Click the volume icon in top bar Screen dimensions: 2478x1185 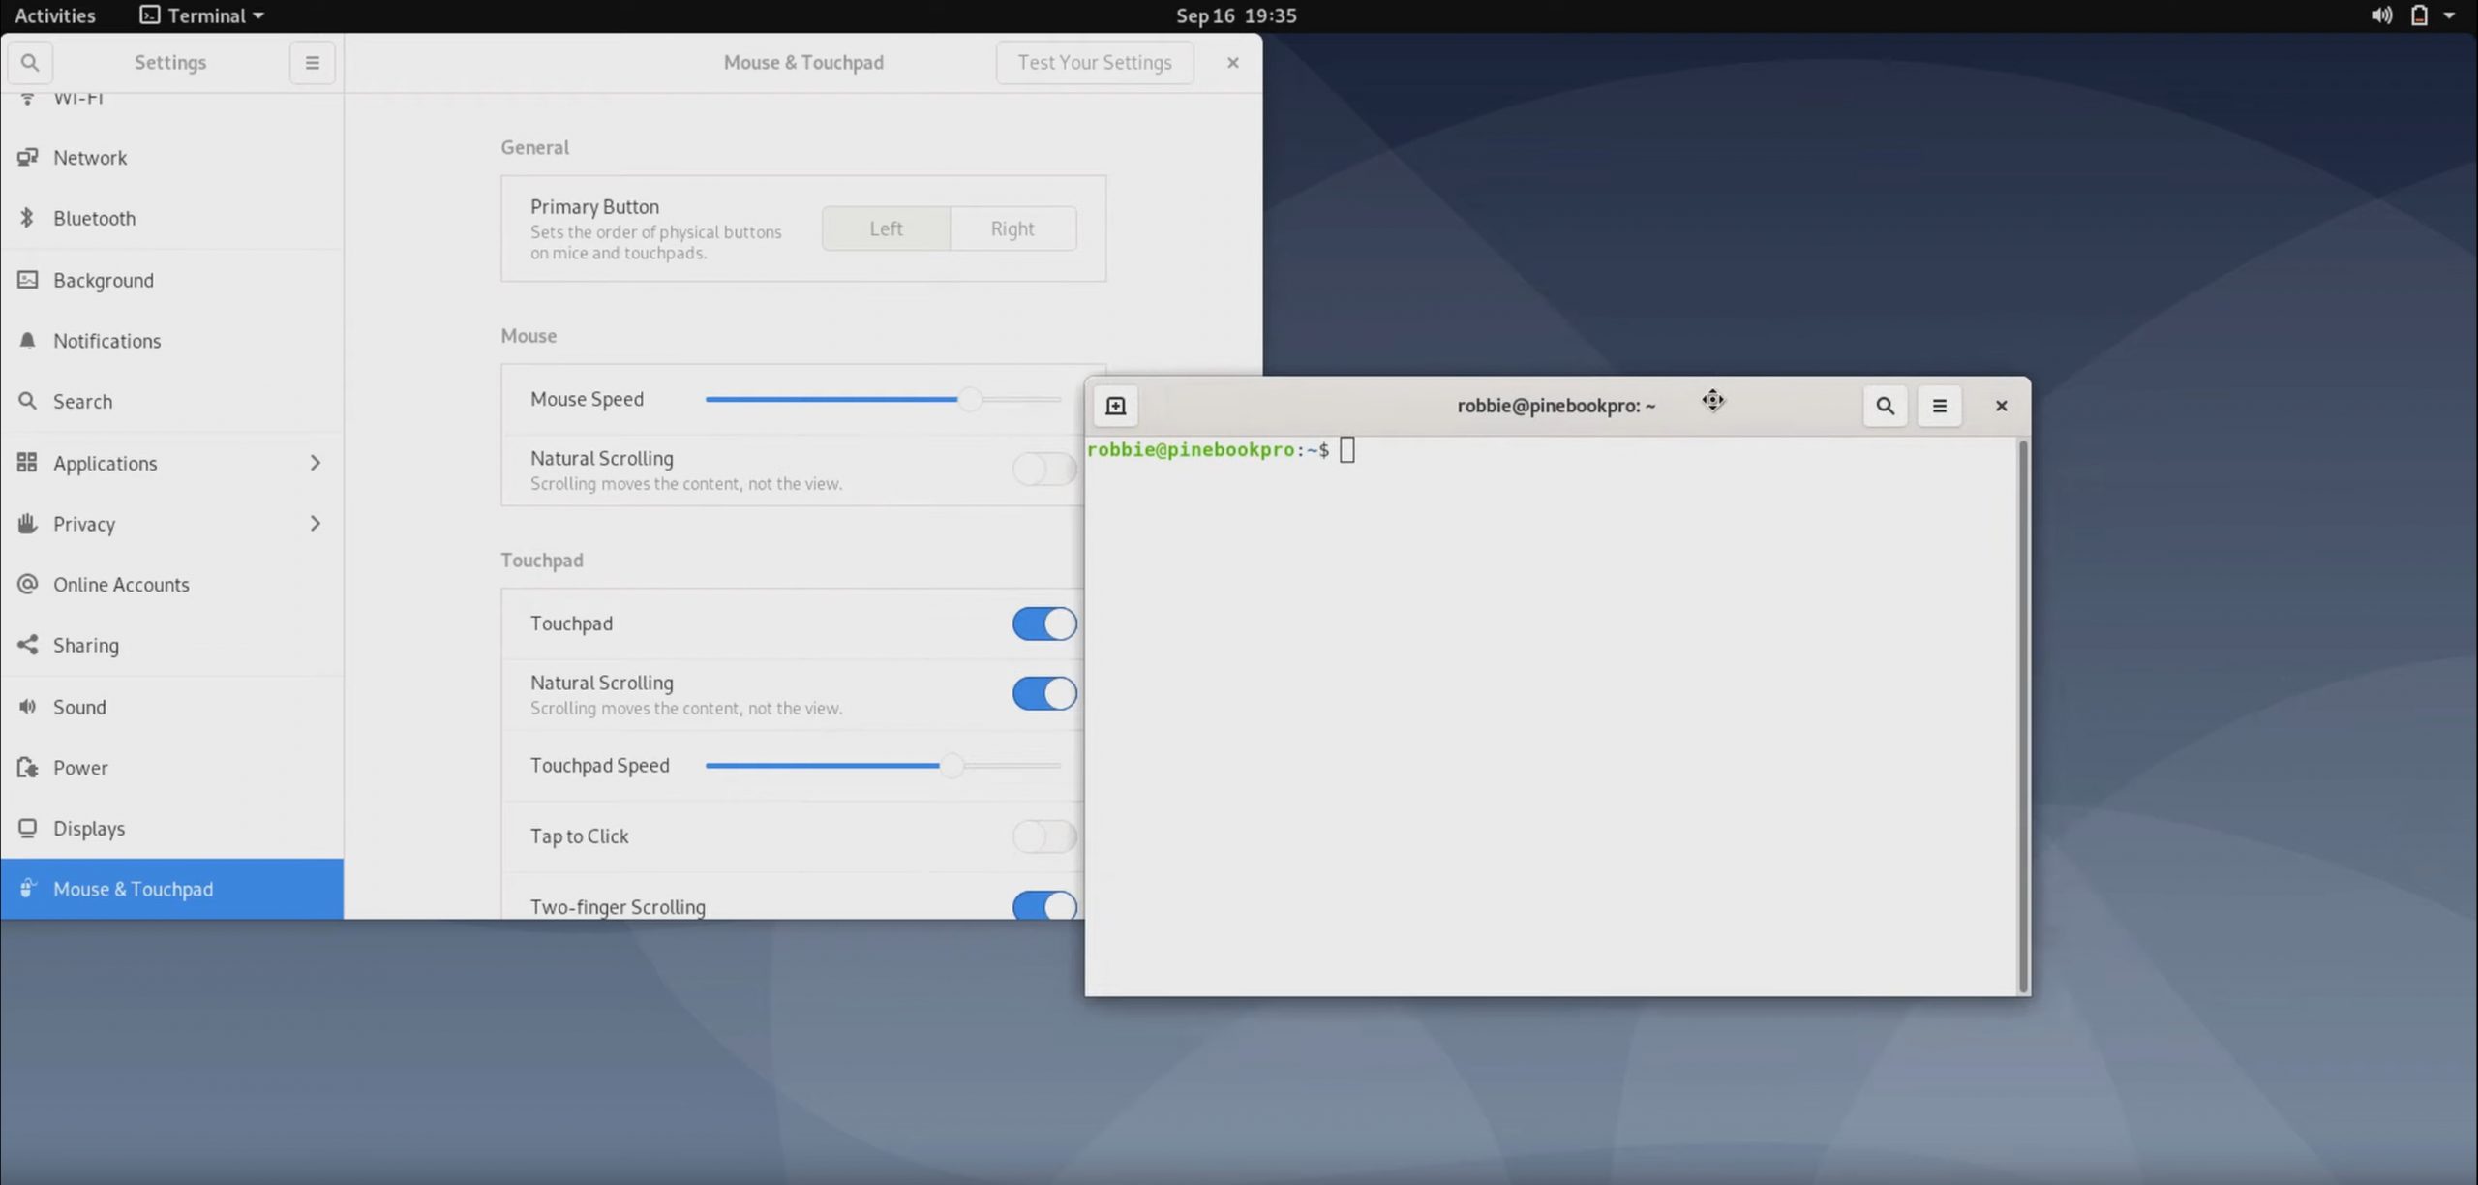[2381, 15]
